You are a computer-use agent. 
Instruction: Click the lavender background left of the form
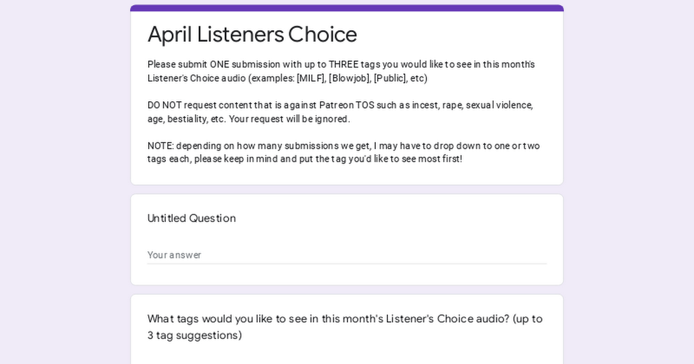65,182
